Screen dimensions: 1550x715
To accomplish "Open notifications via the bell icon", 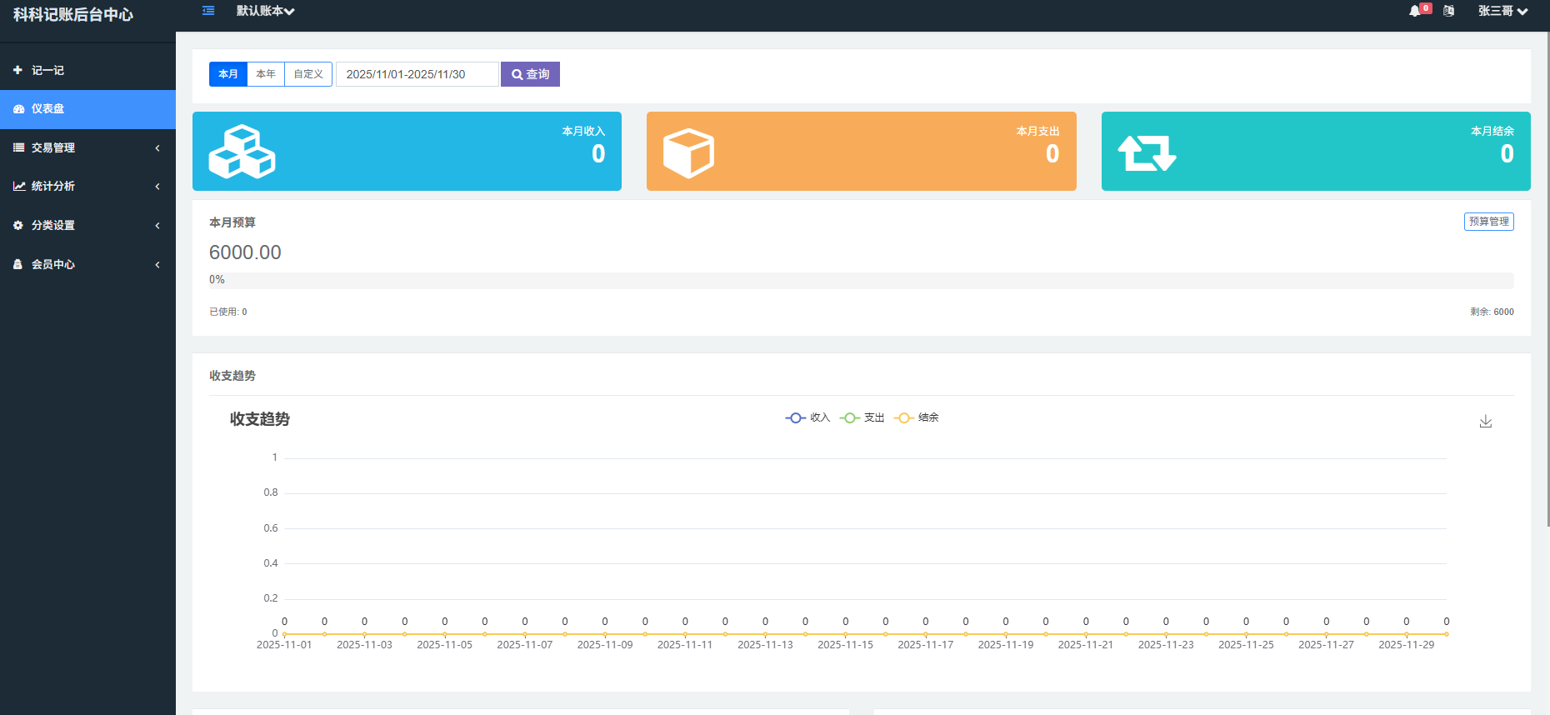I will pos(1415,11).
